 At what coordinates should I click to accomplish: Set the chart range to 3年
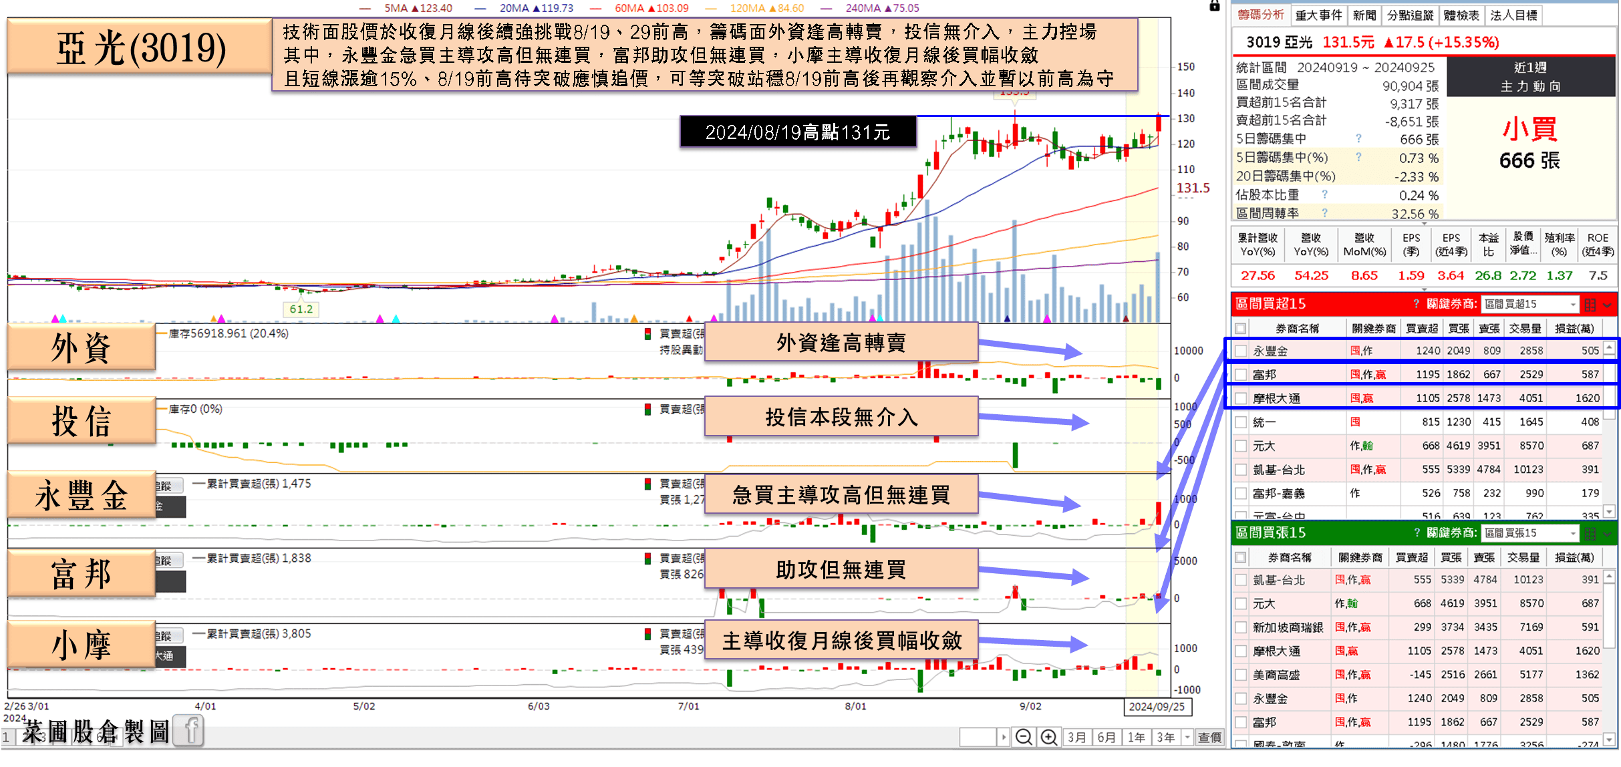pos(1166,738)
